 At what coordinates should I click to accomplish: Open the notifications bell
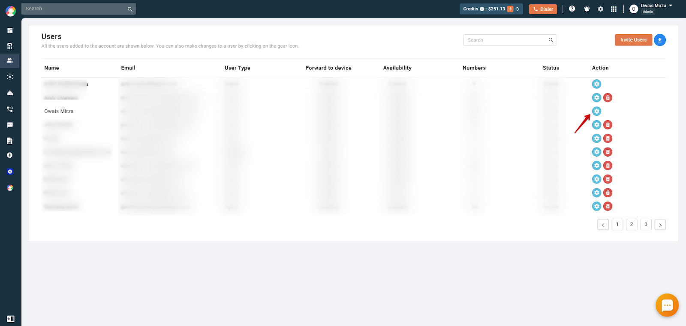(587, 9)
